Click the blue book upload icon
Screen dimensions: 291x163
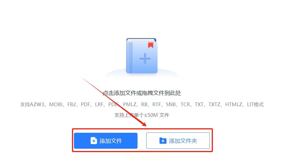tap(142, 56)
